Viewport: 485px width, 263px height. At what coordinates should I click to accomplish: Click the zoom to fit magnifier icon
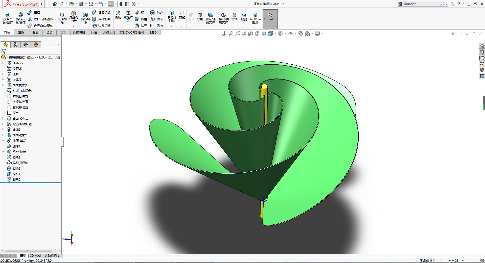[231, 34]
